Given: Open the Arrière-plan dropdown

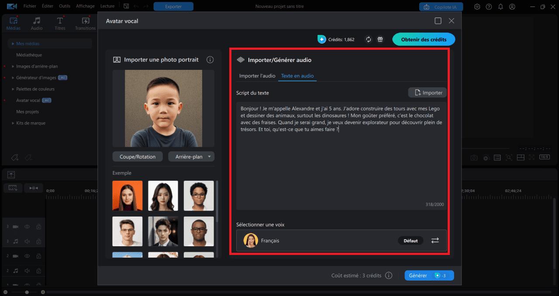Looking at the screenshot, I should pos(191,156).
